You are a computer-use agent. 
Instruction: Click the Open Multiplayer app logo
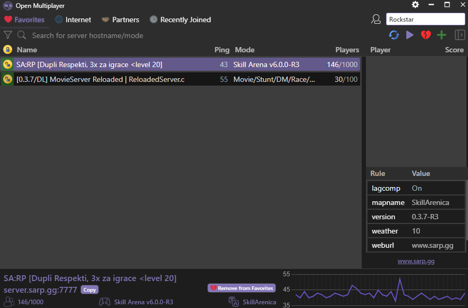pos(8,5)
